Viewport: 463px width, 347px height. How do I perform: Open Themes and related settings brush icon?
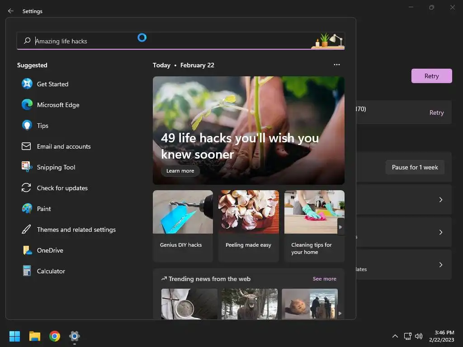coord(26,229)
